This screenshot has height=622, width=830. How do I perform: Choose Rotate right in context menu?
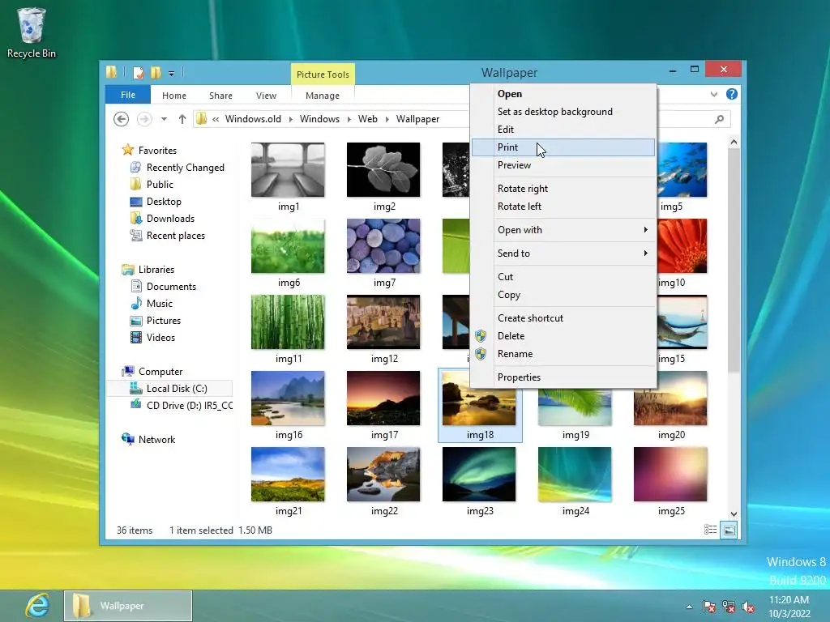click(x=563, y=188)
